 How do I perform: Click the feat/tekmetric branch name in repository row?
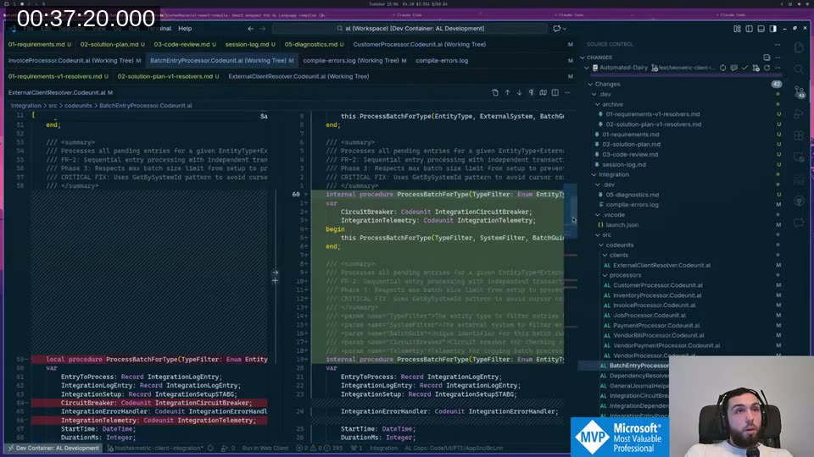point(683,68)
